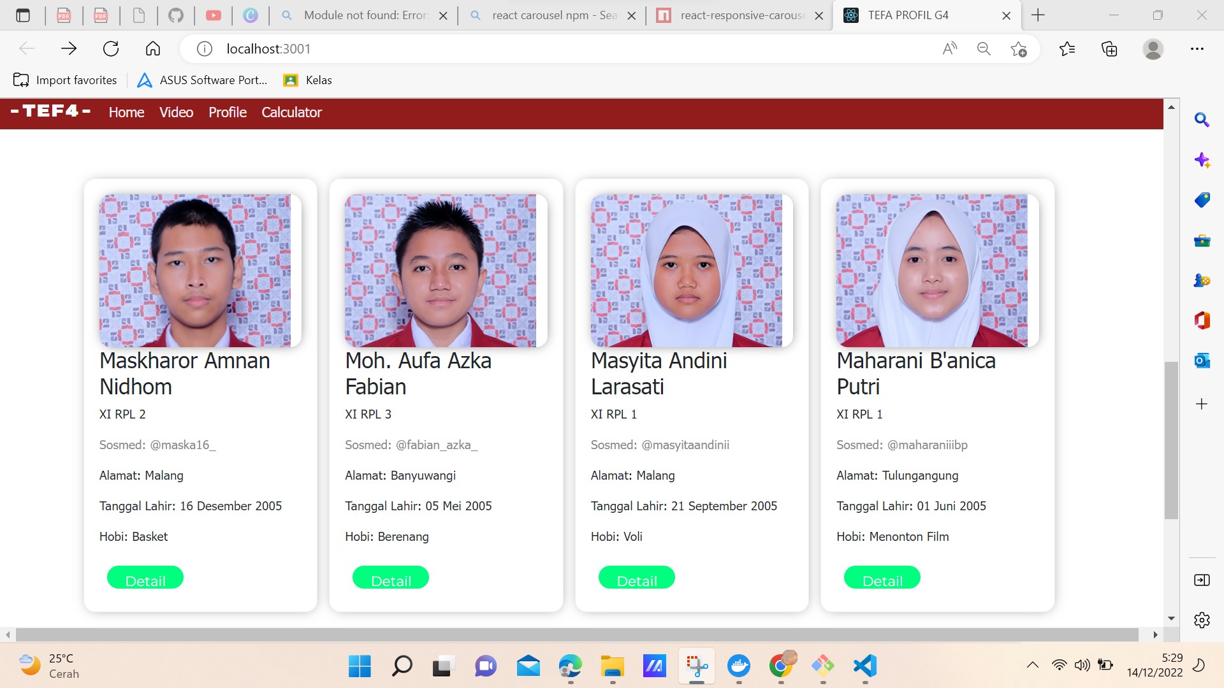Open sidebar Office icon
This screenshot has height=688, width=1224.
[x=1202, y=320]
